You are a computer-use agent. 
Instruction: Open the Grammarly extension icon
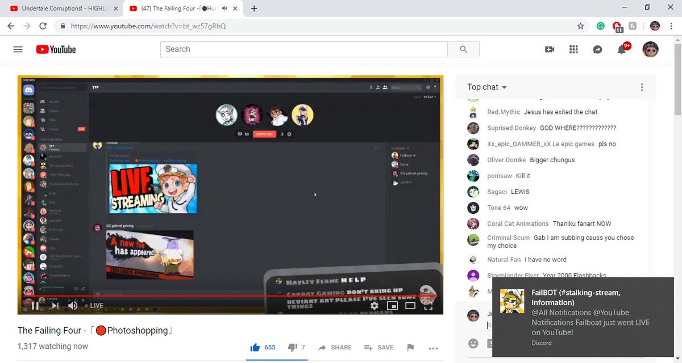(601, 26)
